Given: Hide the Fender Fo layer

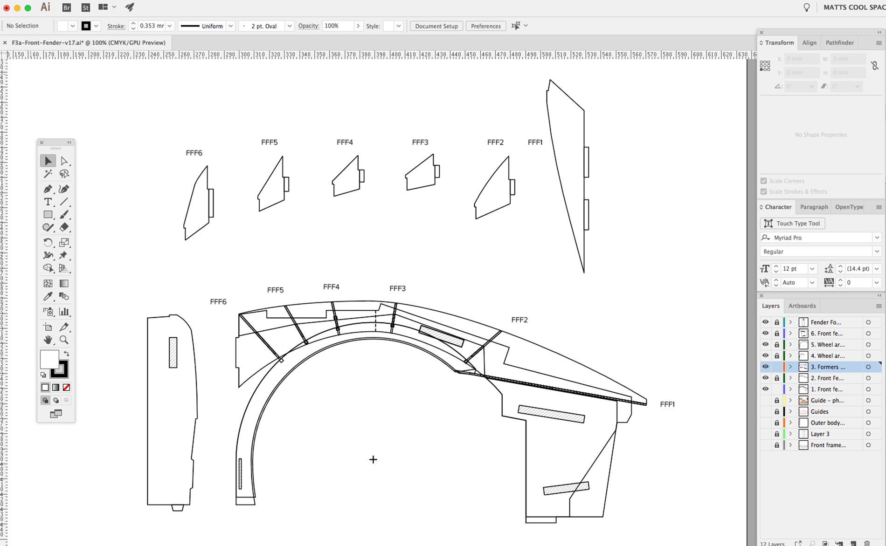Looking at the screenshot, I should pos(765,322).
